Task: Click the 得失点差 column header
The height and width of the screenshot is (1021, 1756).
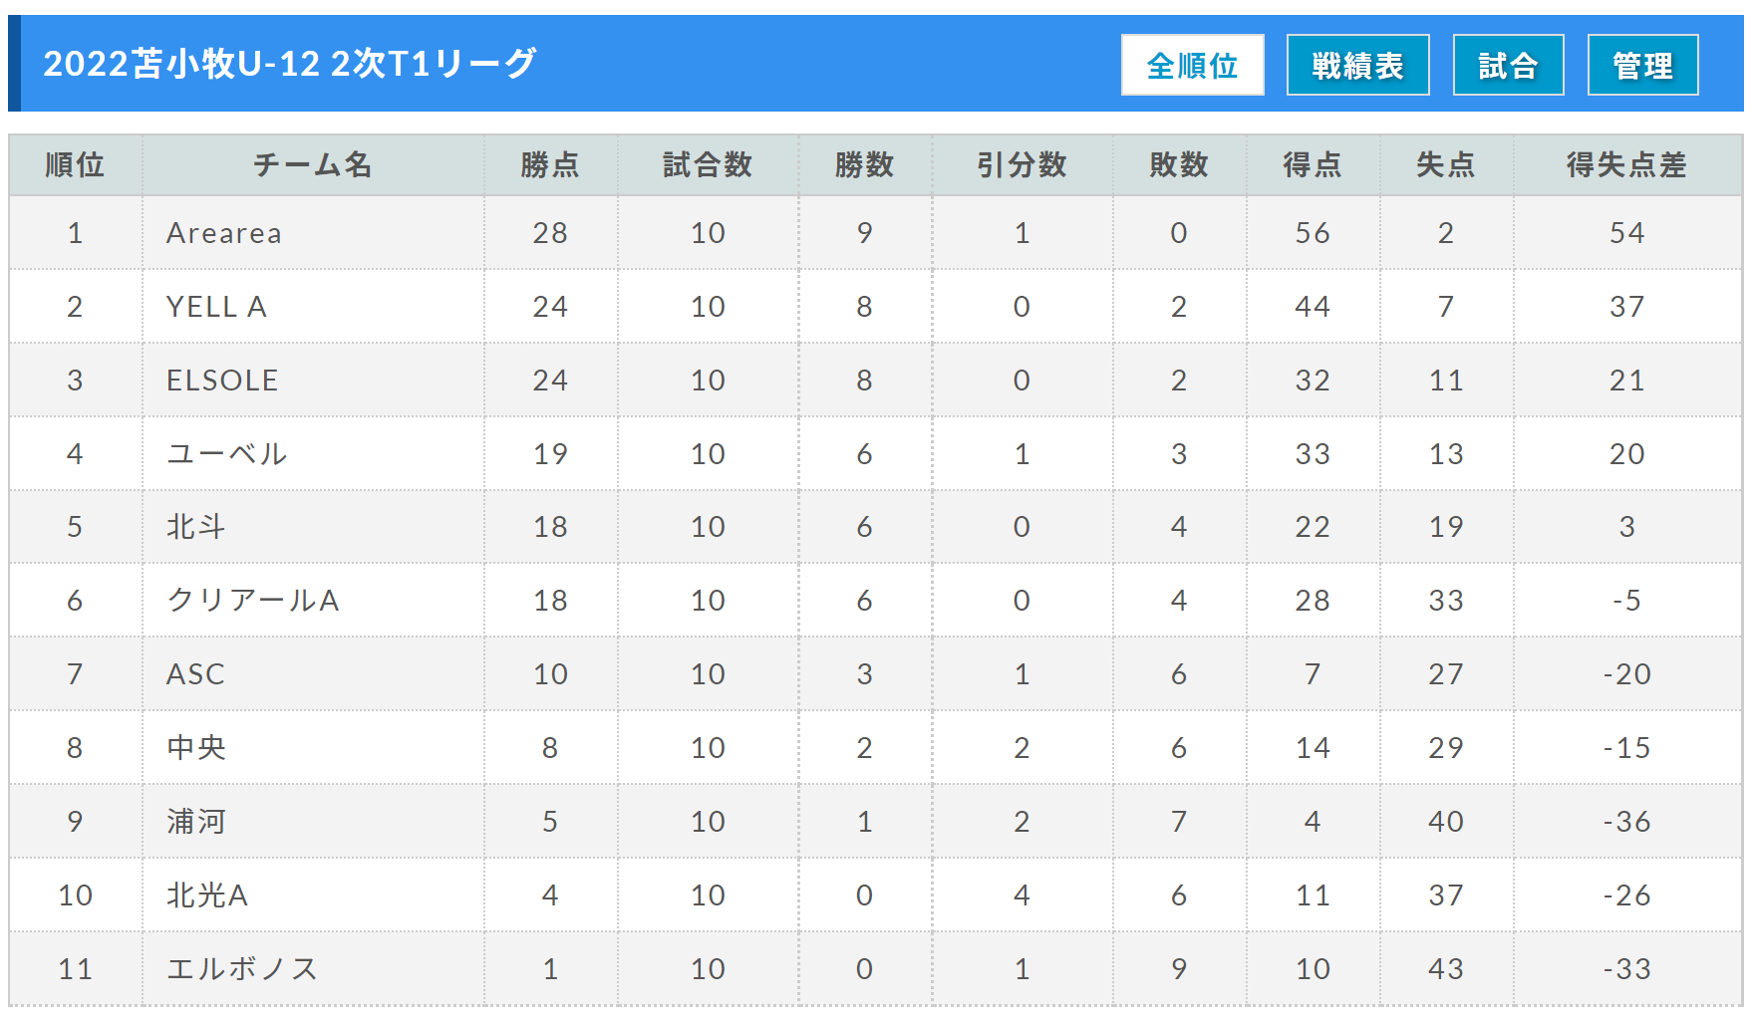Action: 1626,164
